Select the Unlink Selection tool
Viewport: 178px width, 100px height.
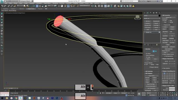12,6
